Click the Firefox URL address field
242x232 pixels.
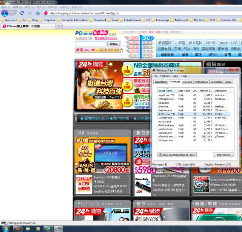(x=145, y=13)
